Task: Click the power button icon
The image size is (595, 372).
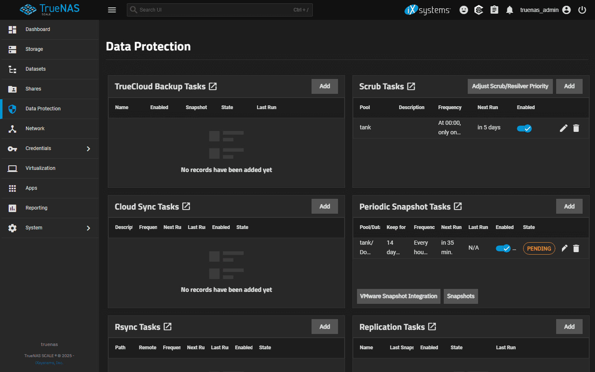Action: coord(582,10)
